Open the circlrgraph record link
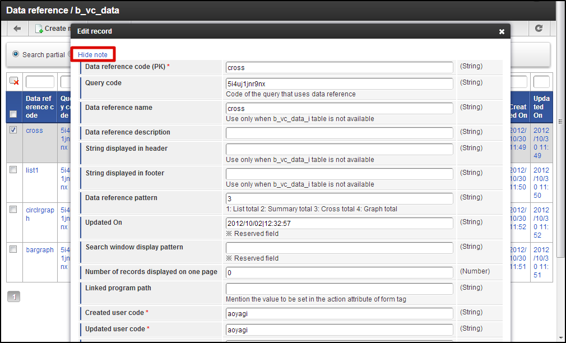Image resolution: width=566 pixels, height=343 pixels. tap(40, 214)
